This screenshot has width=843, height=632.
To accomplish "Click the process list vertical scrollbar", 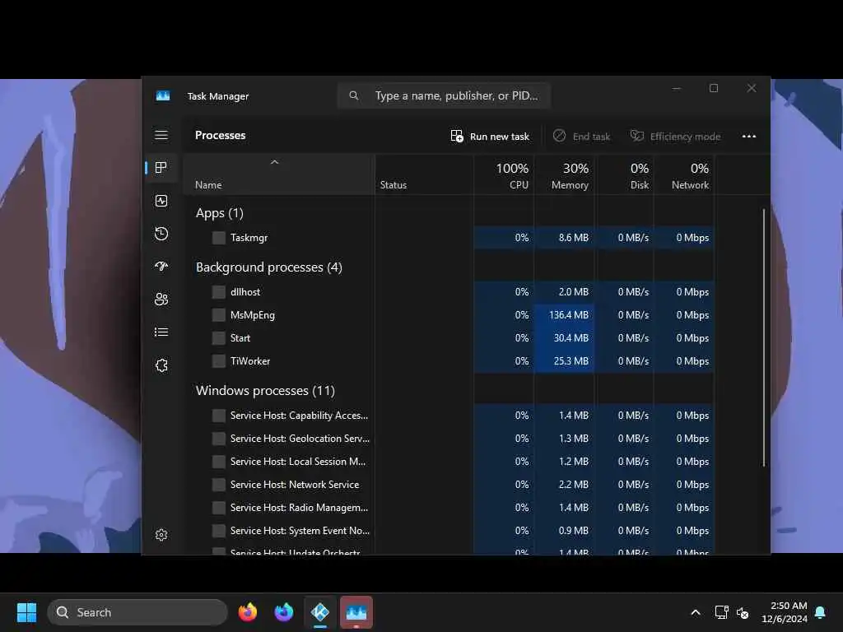I will tap(763, 338).
